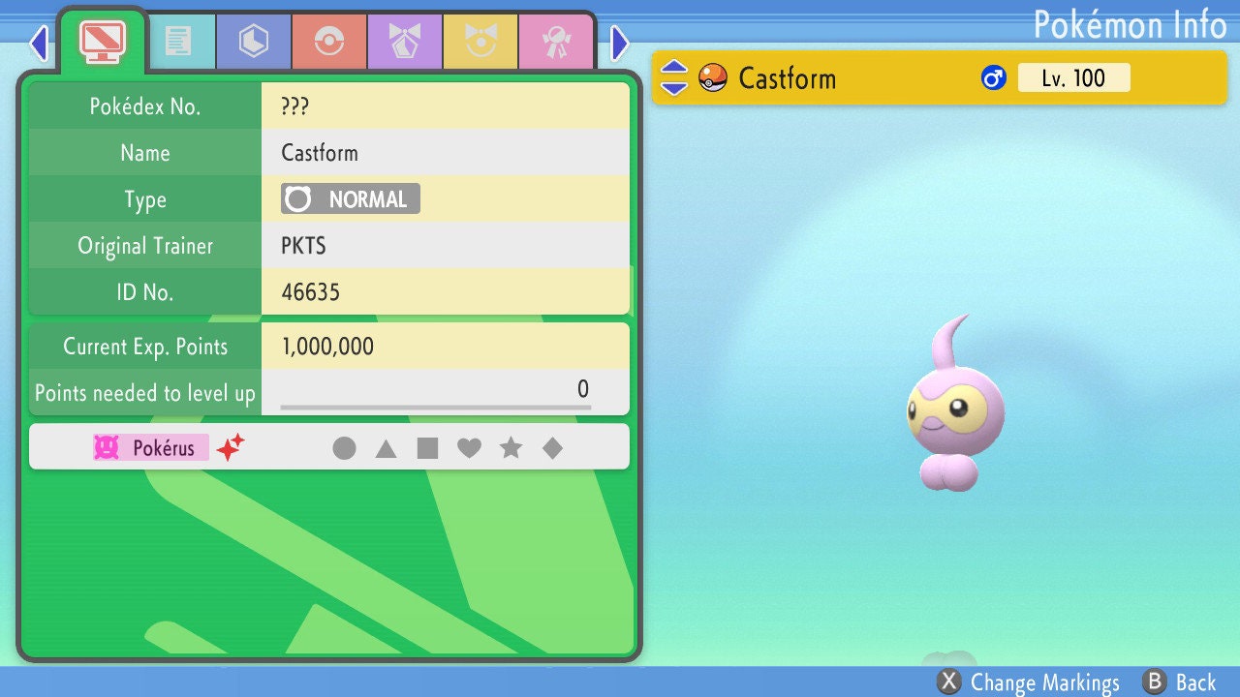Click the Pokérus status badge
The height and width of the screenshot is (697, 1240).
151,448
